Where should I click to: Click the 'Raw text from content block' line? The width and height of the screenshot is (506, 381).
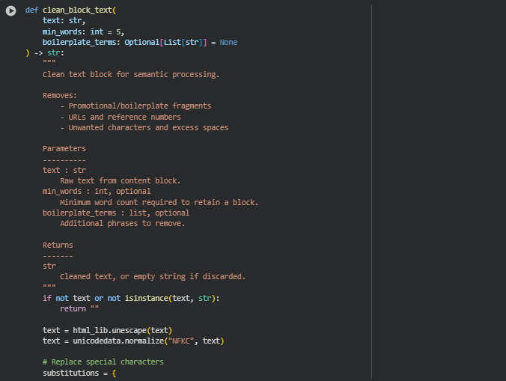(120, 180)
